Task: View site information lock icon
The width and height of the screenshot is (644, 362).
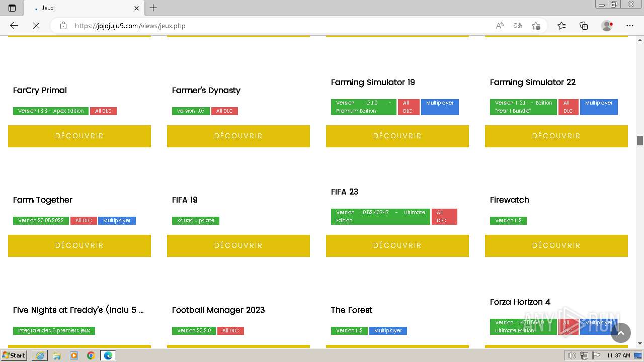Action: 63,26
